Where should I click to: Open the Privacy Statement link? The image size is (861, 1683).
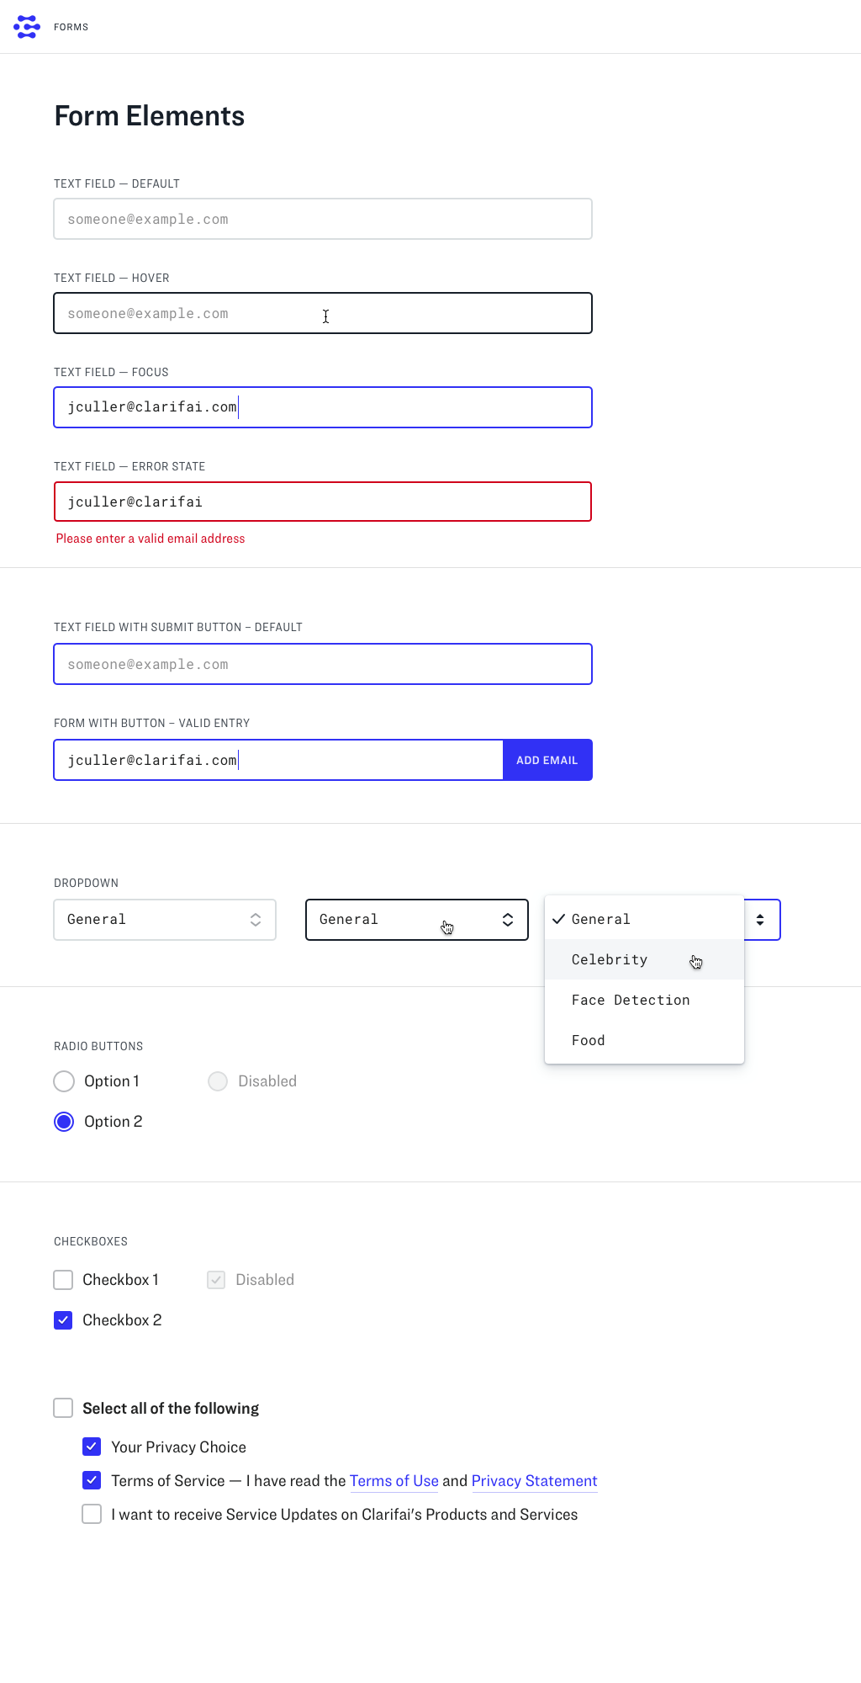coord(534,1481)
